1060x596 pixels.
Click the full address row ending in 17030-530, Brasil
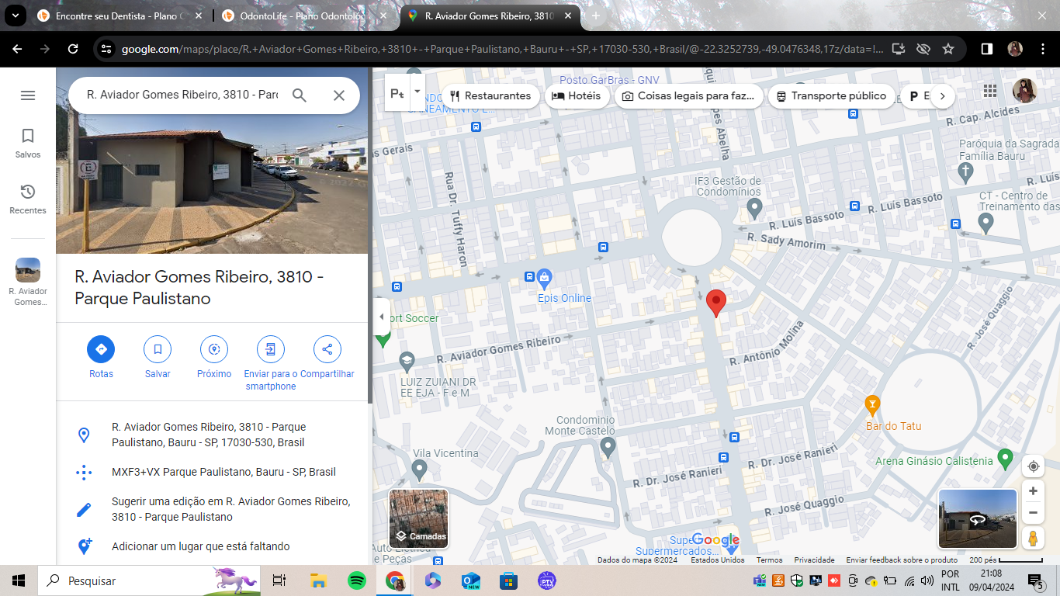(212, 435)
